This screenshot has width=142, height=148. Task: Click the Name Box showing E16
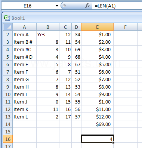[28, 6]
